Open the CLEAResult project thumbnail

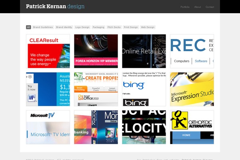[x=48, y=51]
